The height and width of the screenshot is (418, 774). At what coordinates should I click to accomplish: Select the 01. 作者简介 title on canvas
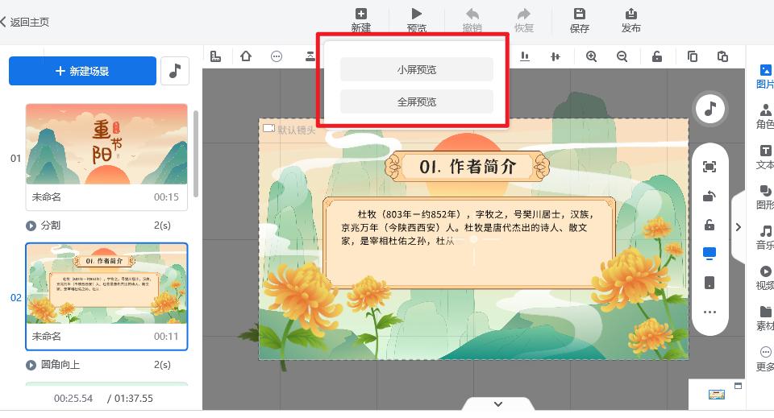[x=468, y=167]
